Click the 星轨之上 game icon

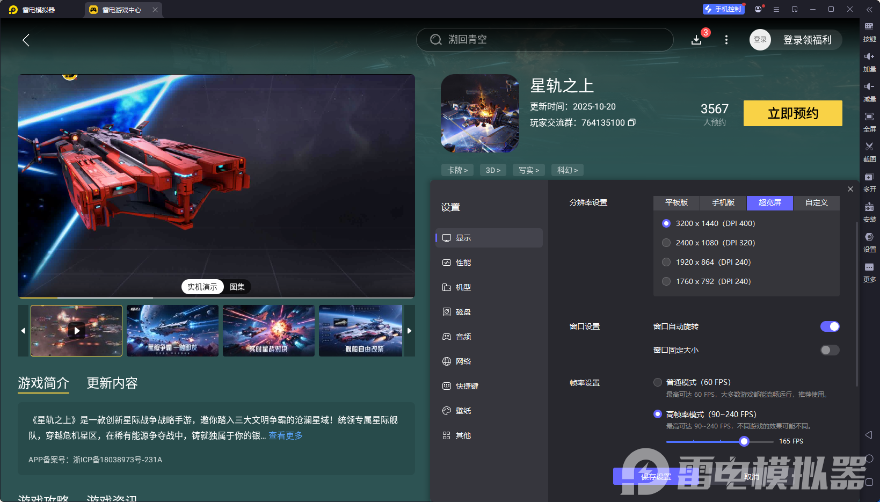[480, 113]
